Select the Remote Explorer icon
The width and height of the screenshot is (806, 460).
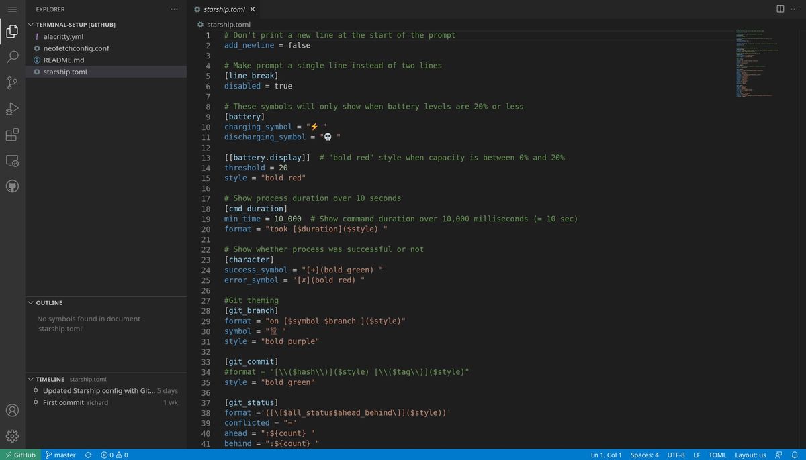(x=11, y=160)
